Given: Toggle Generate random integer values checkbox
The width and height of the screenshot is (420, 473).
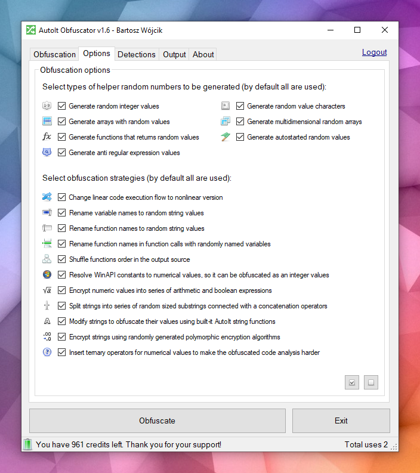Looking at the screenshot, I should [x=61, y=106].
